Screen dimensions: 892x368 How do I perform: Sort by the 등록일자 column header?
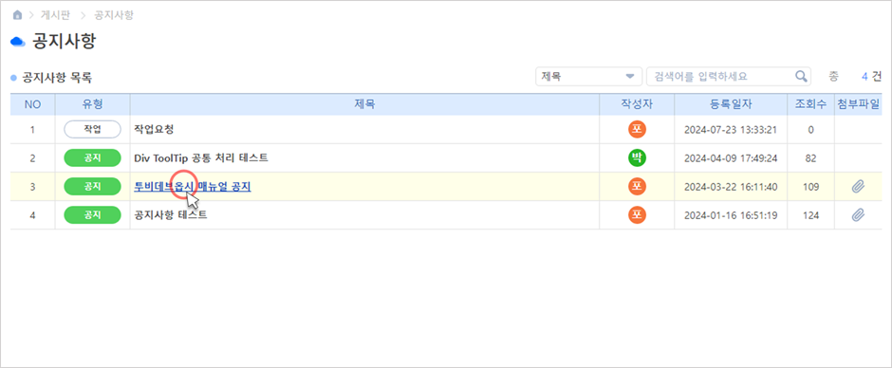click(x=731, y=104)
